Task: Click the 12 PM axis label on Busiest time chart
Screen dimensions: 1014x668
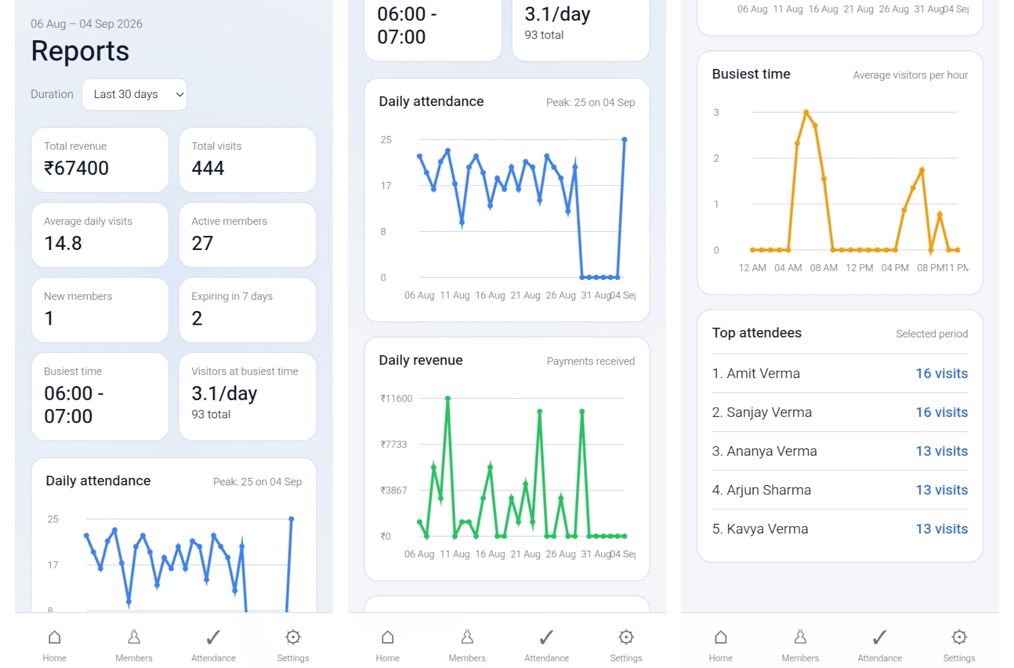Action: 859,268
